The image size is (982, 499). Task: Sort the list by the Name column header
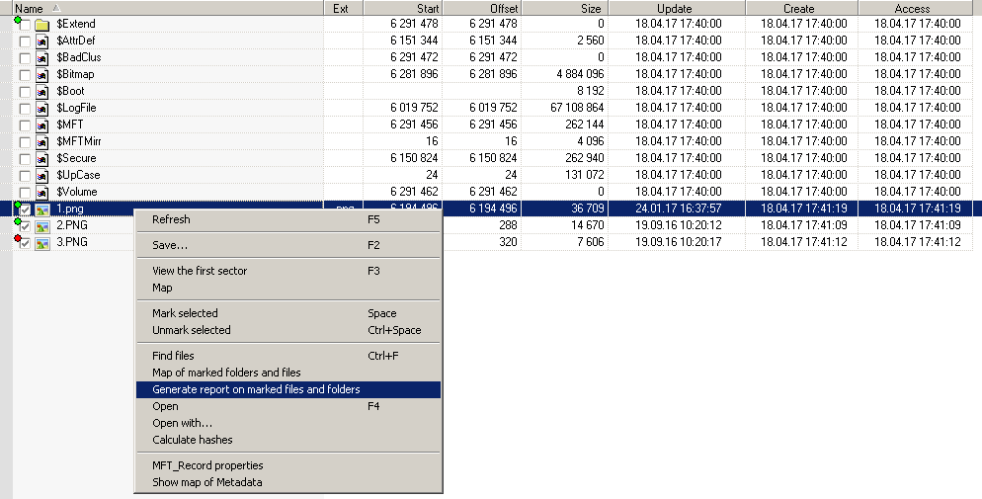point(158,8)
